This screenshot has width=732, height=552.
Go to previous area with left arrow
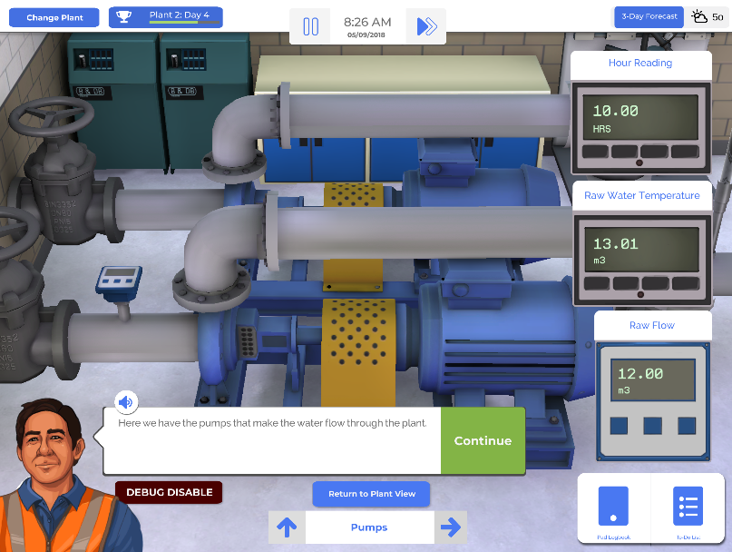click(x=287, y=527)
